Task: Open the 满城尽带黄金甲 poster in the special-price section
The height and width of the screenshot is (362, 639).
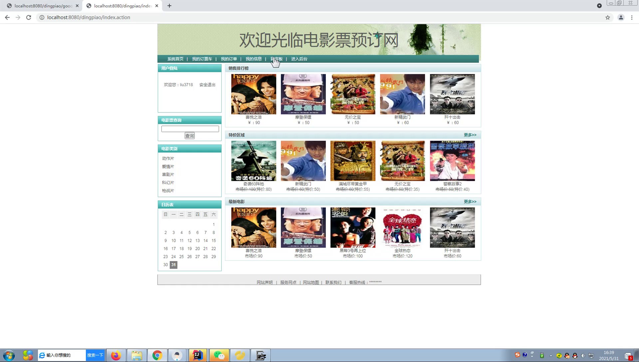Action: (353, 161)
